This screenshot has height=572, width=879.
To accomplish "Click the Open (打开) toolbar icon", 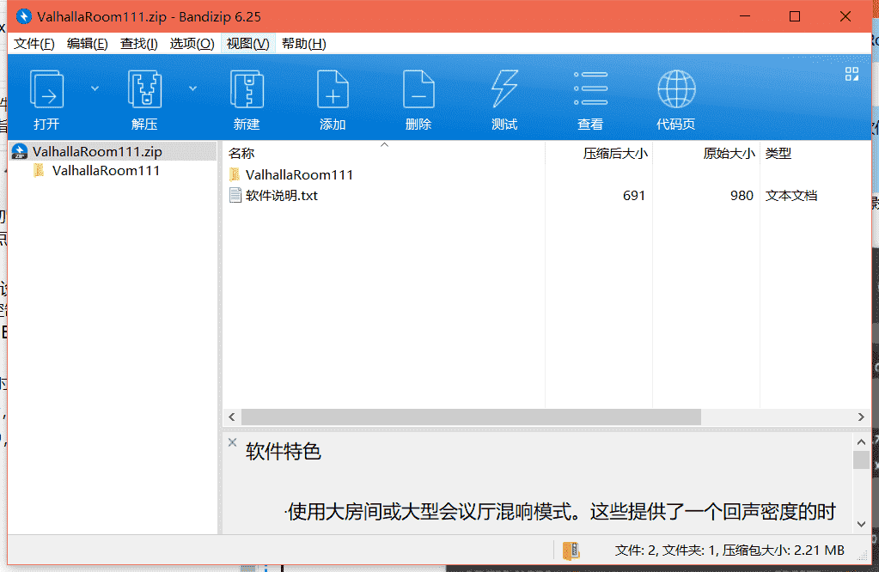I will pos(46,89).
